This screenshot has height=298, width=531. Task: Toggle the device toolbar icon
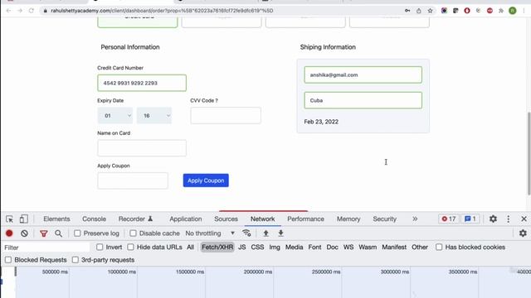coord(24,219)
